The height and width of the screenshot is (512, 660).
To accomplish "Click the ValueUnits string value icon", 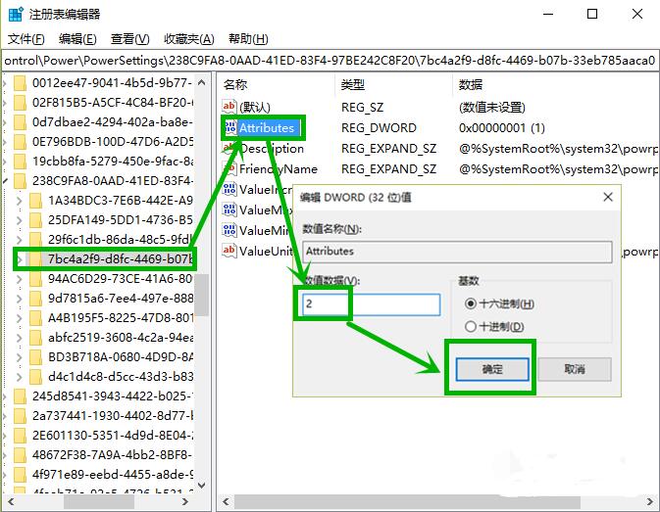I will click(229, 251).
